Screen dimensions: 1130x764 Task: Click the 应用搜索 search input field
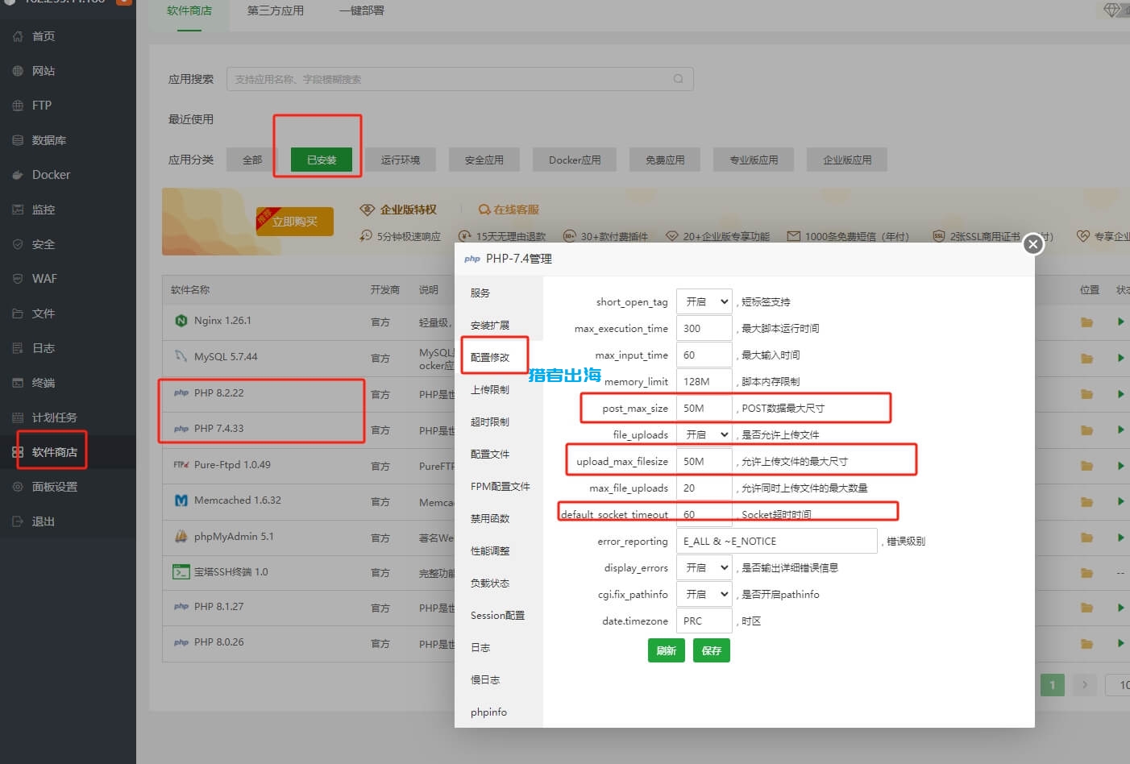coord(459,79)
